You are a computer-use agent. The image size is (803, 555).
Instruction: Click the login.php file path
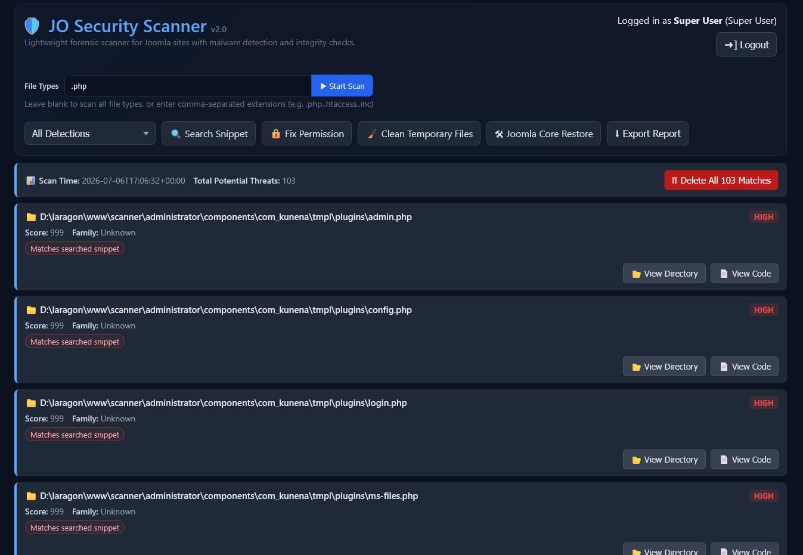click(x=224, y=403)
